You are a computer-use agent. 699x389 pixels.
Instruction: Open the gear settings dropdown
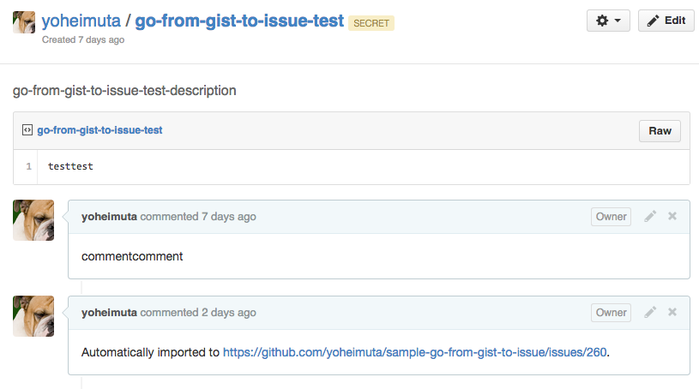(608, 21)
